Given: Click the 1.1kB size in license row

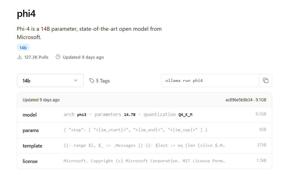Looking at the screenshot, I should (x=261, y=161).
